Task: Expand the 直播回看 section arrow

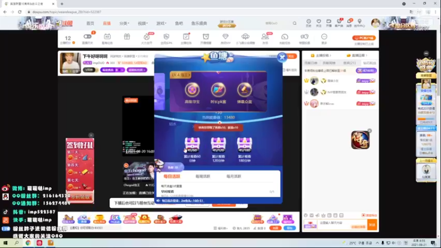Action: tap(367, 56)
